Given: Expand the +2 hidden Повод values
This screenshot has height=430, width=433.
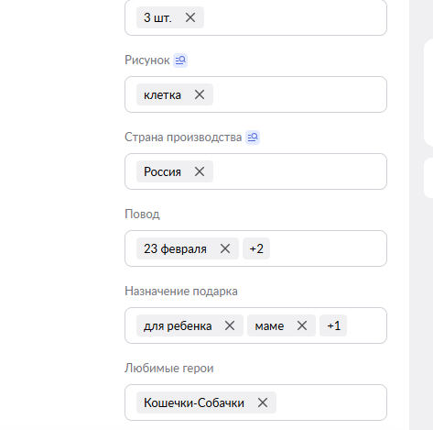Looking at the screenshot, I should 256,248.
